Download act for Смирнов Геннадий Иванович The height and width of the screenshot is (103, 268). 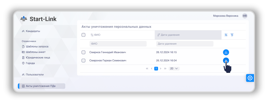[226, 52]
